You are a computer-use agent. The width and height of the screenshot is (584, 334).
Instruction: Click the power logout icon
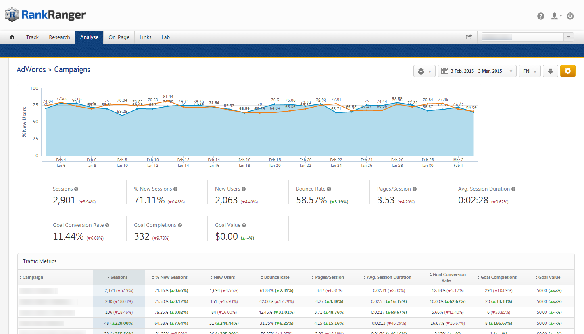(x=570, y=16)
